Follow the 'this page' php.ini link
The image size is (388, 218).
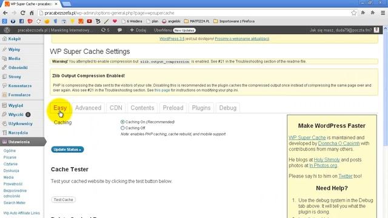(x=162, y=90)
